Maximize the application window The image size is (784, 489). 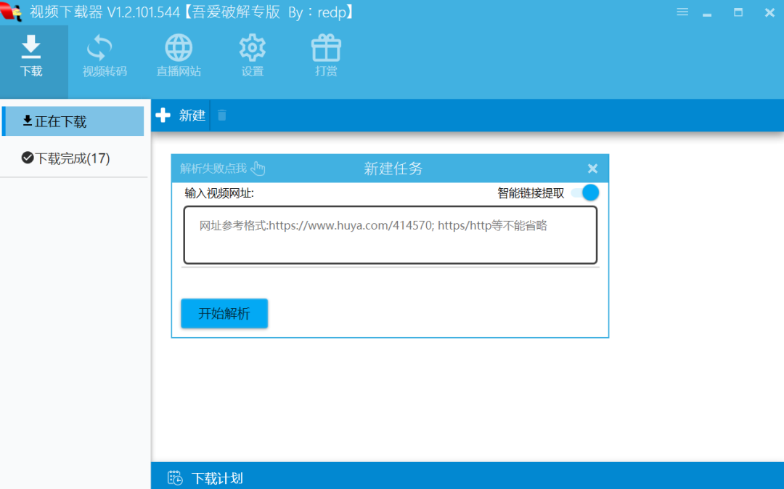pyautogui.click(x=737, y=12)
